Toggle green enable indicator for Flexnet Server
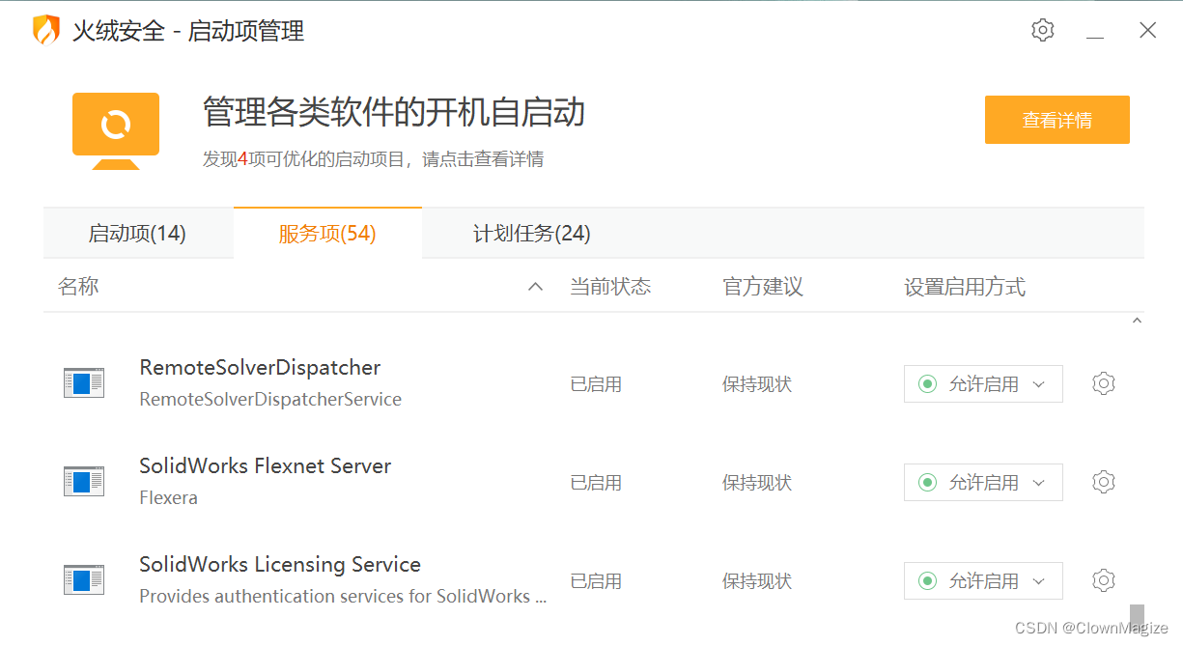The image size is (1183, 646). click(x=927, y=483)
